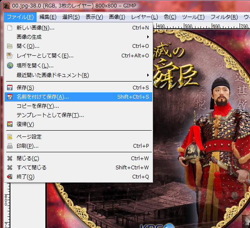Image resolution: width=250 pixels, height=228 pixels.
Task: Choose ページ設定 menu entry
Action: [x=79, y=136]
